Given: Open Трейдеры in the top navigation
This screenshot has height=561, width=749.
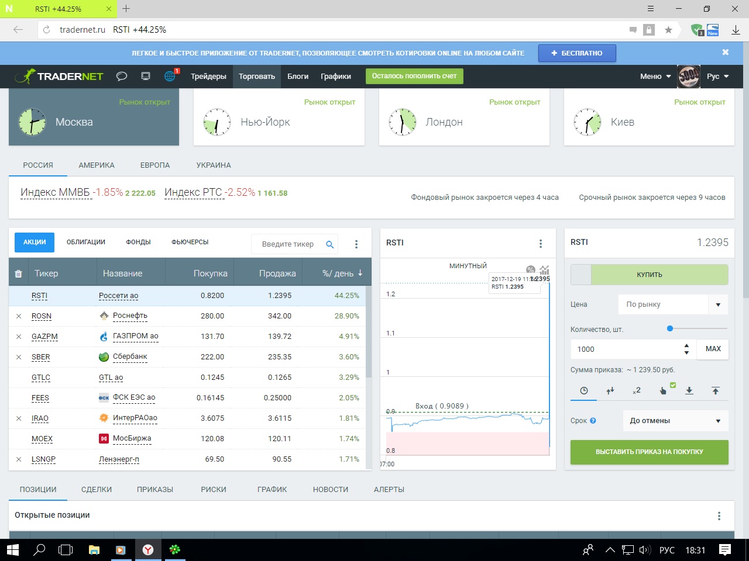Looking at the screenshot, I should pyautogui.click(x=208, y=77).
